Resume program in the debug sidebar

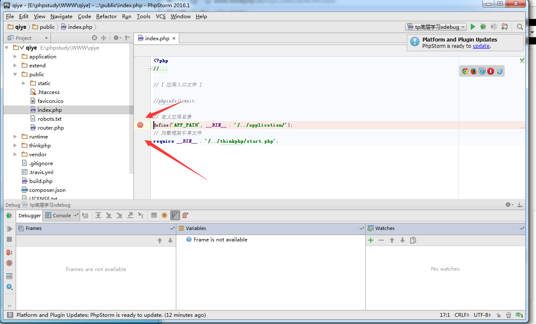pos(9,229)
